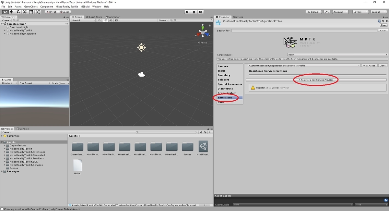Screen dimensions: 389x211
Task: Collapse the SampleScene hierarchy
Action: pos(2,24)
